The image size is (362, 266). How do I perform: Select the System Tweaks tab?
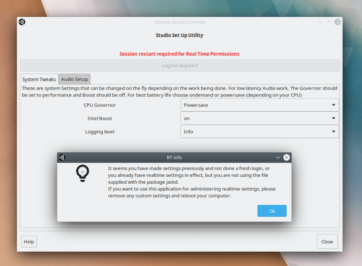(39, 79)
